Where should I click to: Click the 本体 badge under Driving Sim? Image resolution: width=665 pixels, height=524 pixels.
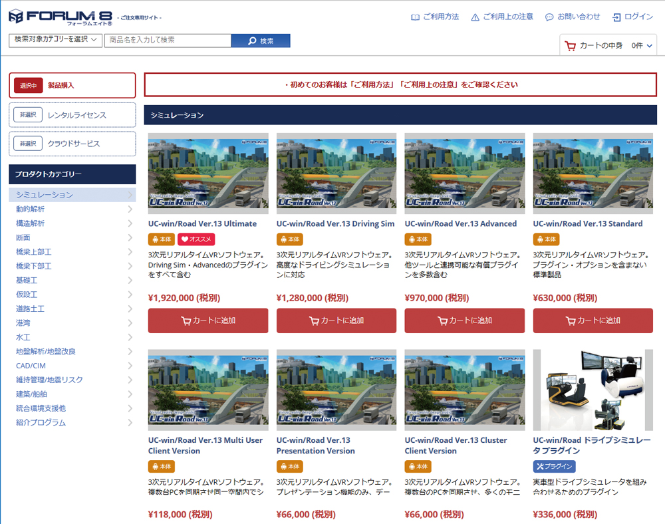pos(290,239)
